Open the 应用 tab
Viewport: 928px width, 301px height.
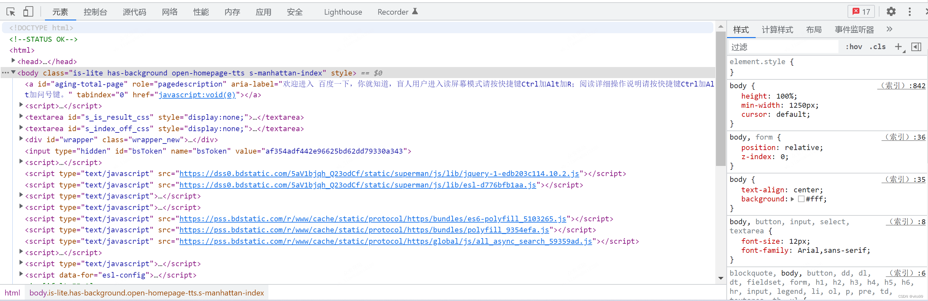(263, 12)
